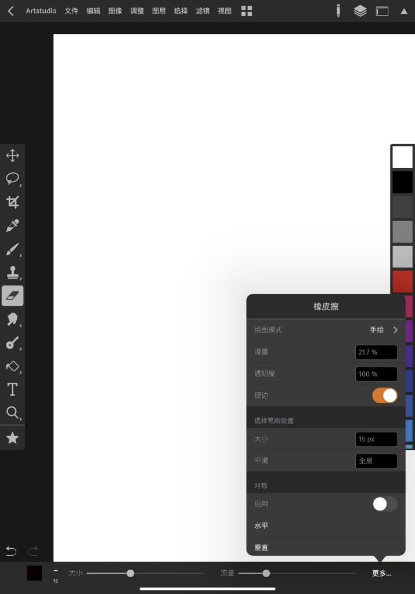Edit the 流量 21.7 % field
Screen dimensions: 415x594
(376, 352)
